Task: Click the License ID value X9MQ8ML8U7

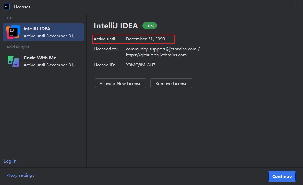Action: pyautogui.click(x=140, y=65)
